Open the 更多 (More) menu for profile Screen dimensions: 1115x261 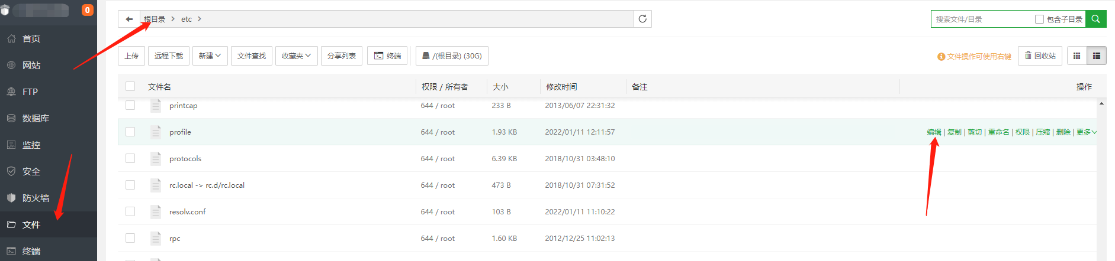(1086, 132)
